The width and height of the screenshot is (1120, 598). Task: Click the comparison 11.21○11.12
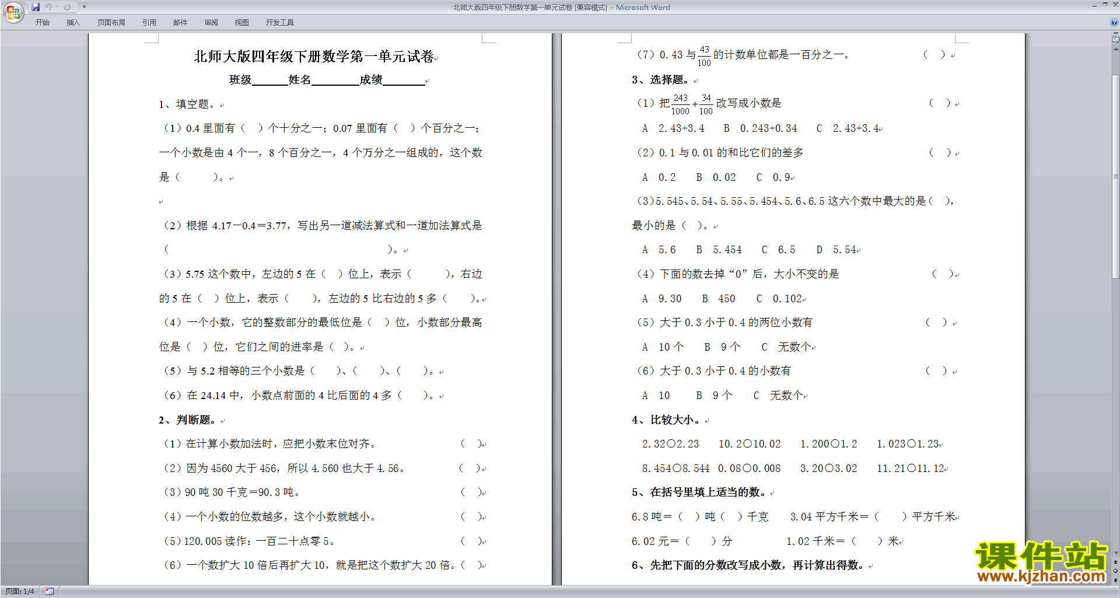pos(911,468)
